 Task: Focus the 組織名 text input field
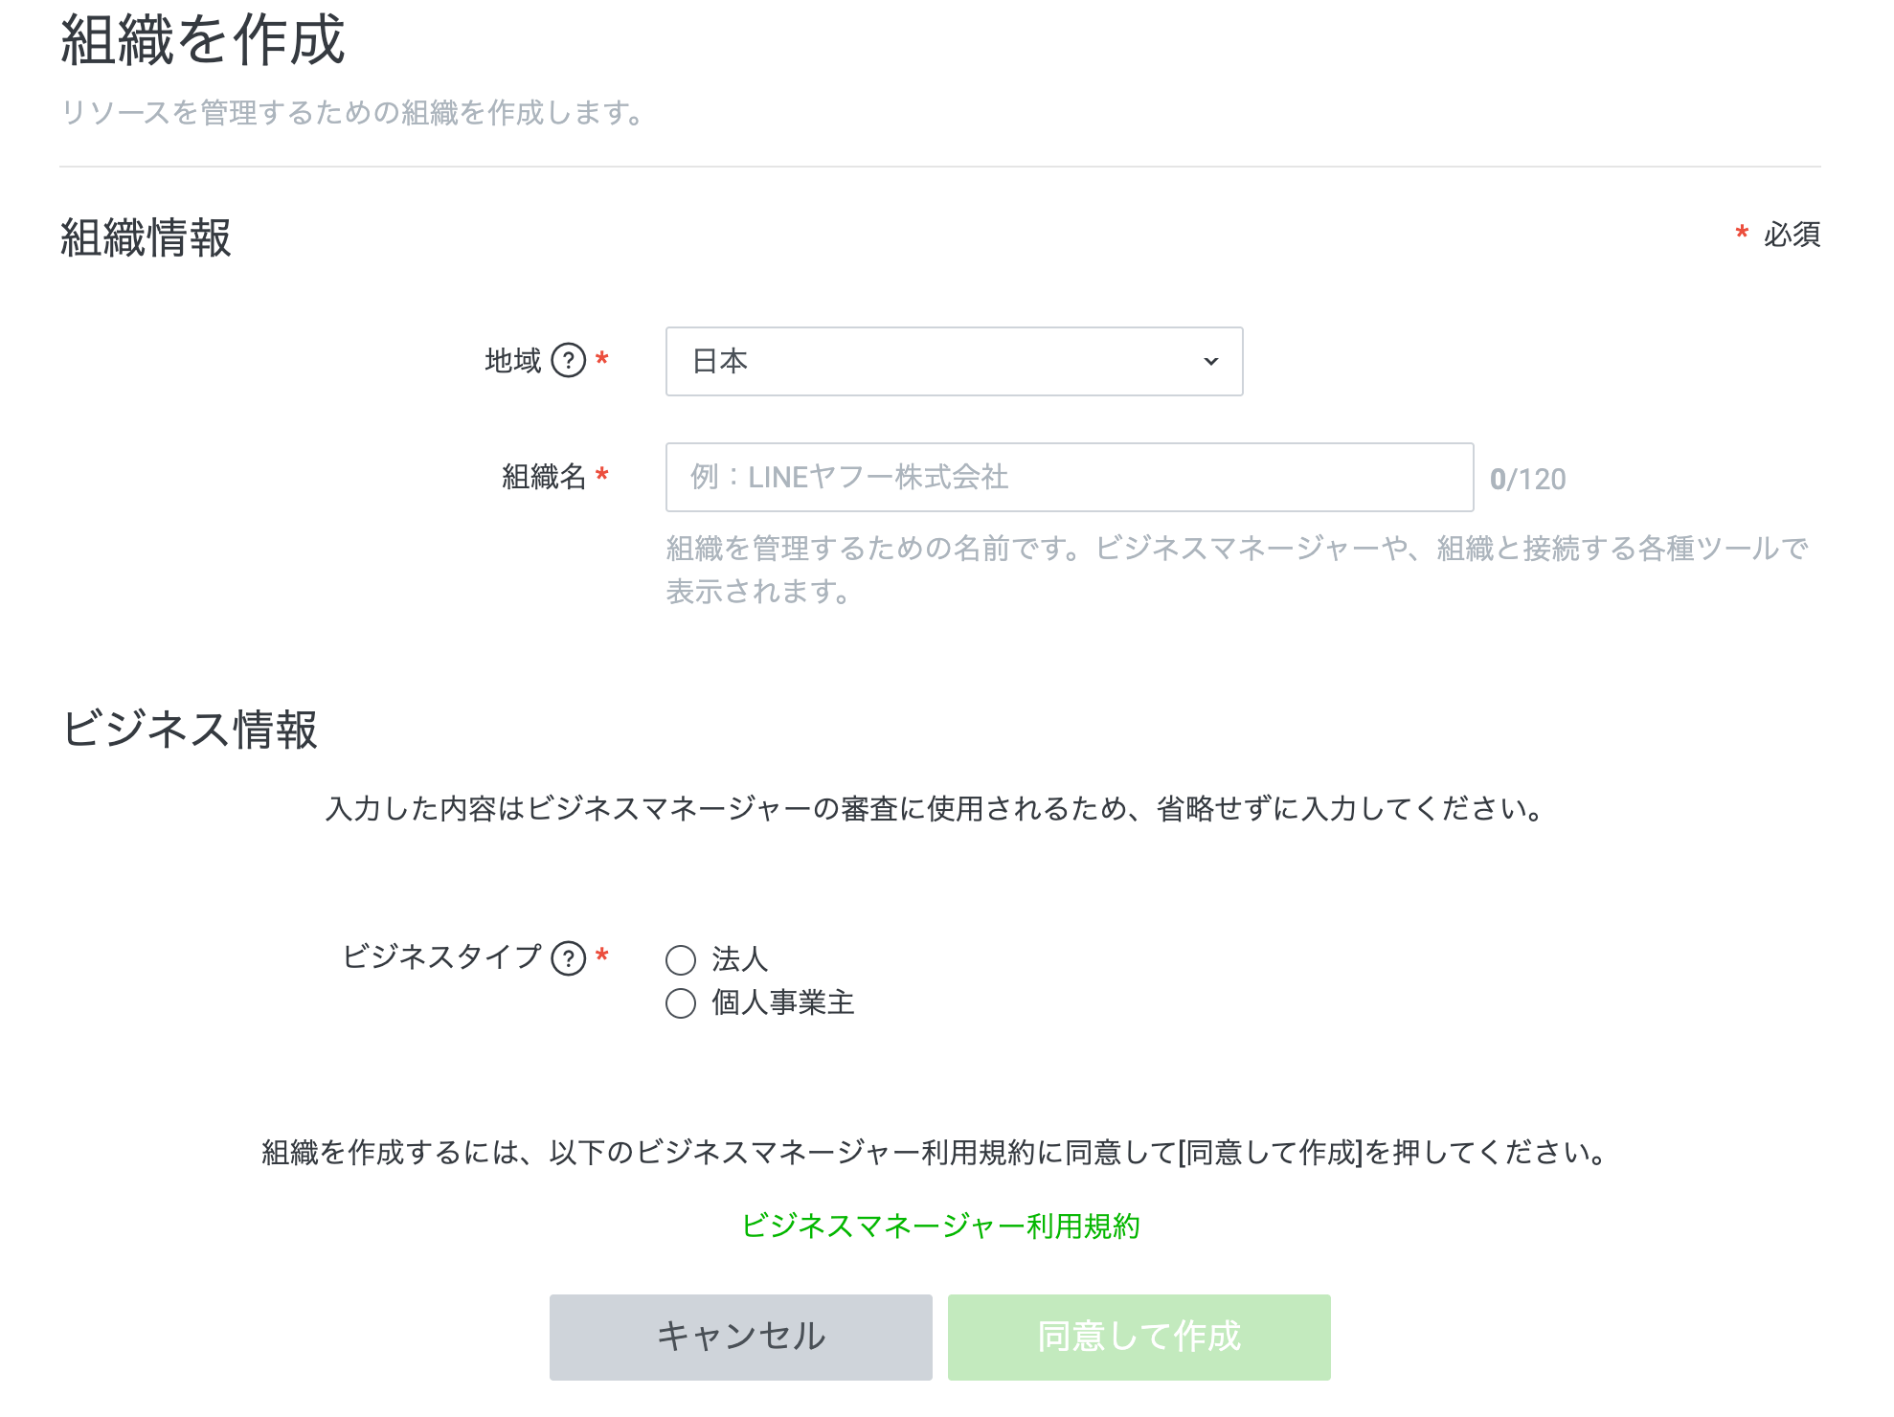tap(1069, 477)
